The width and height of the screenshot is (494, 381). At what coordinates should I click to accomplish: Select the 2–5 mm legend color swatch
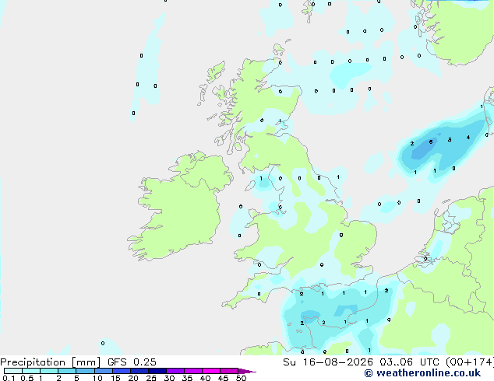coord(67,371)
